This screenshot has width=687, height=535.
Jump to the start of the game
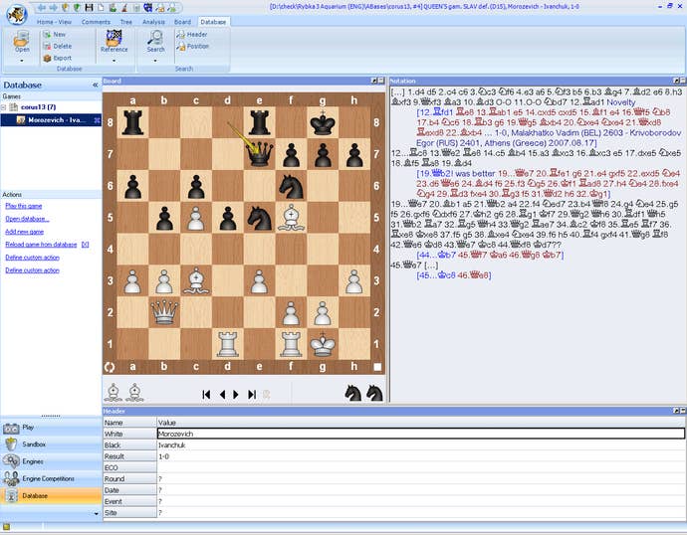pyautogui.click(x=206, y=395)
